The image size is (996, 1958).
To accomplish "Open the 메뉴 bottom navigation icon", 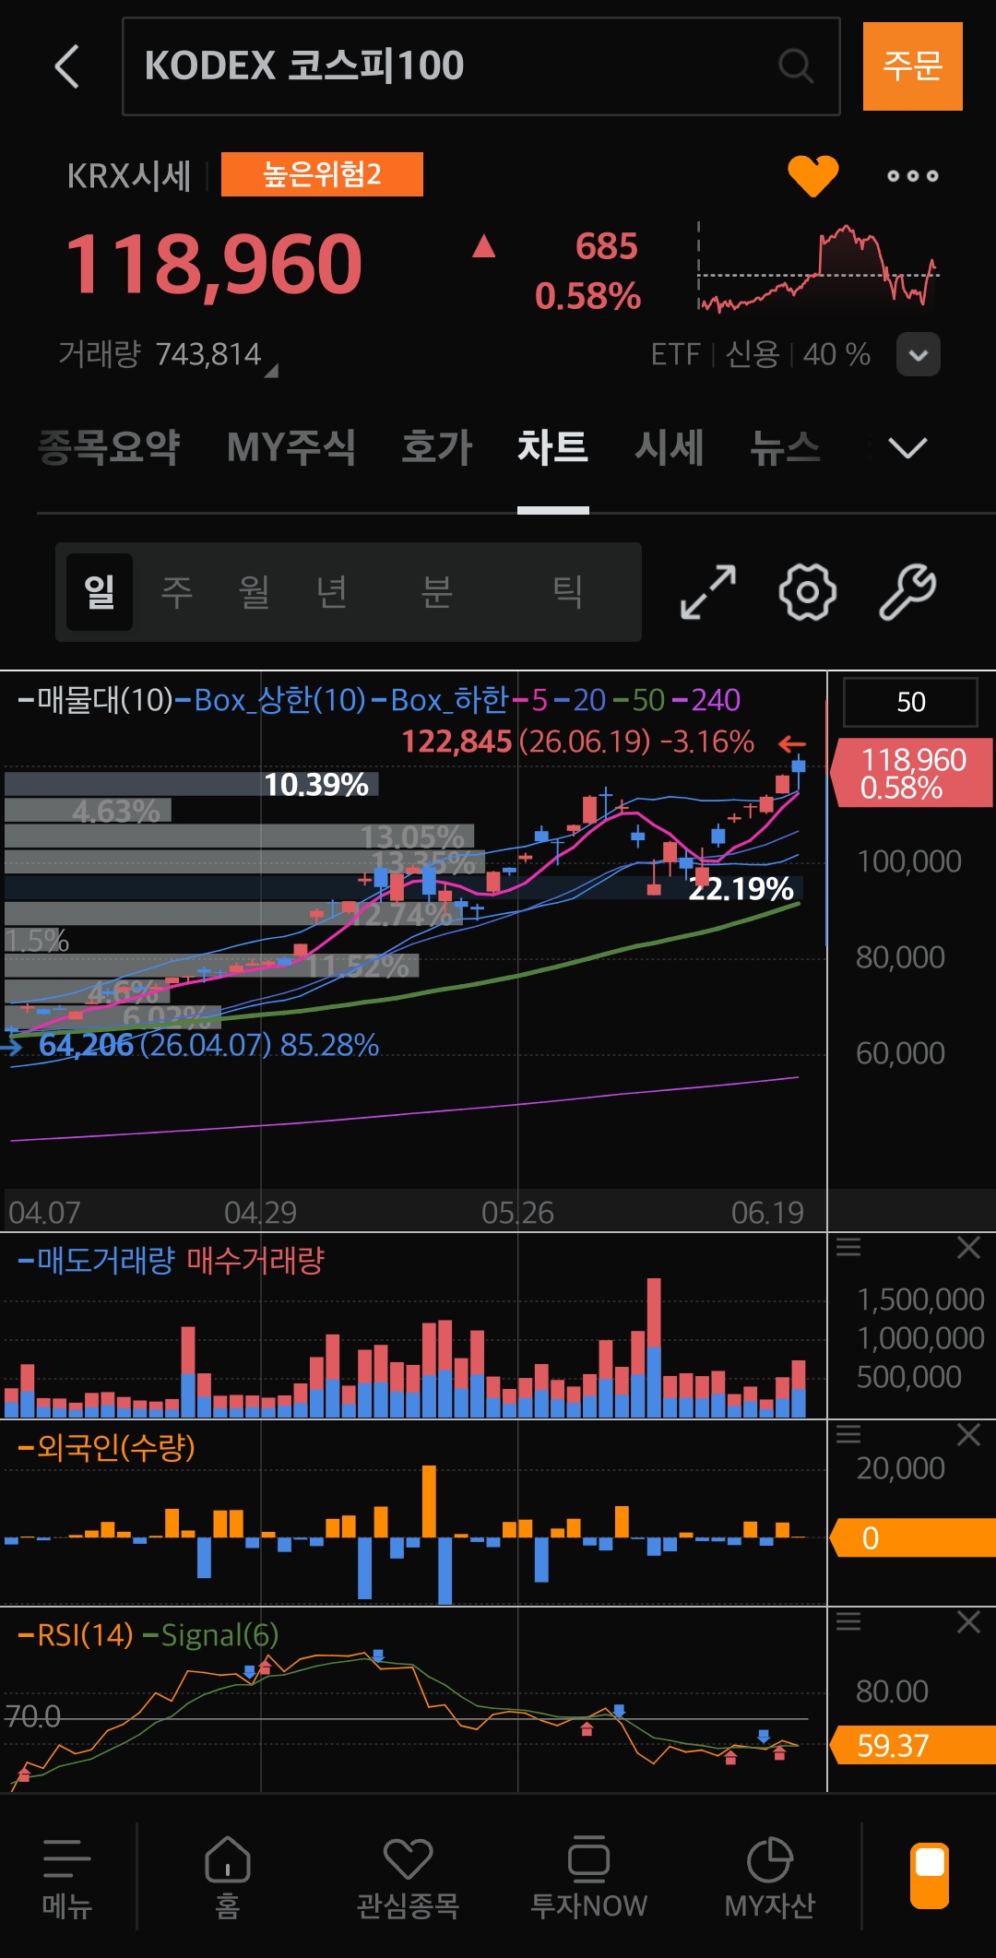I will 67,1879.
